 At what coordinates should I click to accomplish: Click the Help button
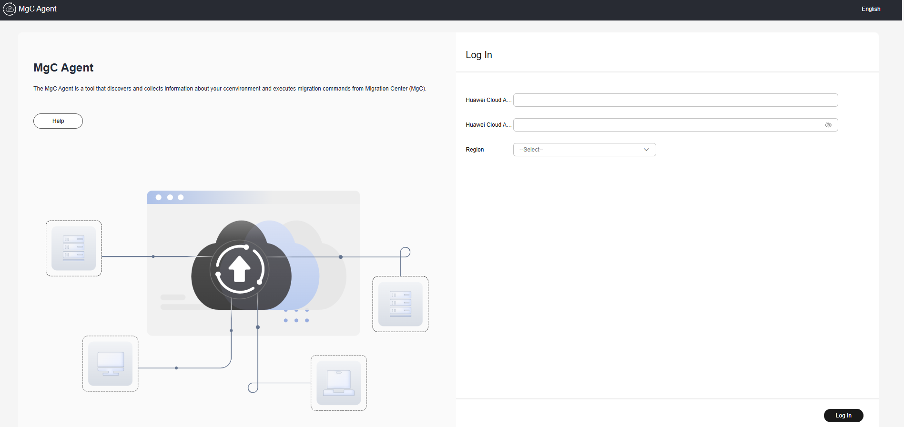[58, 121]
